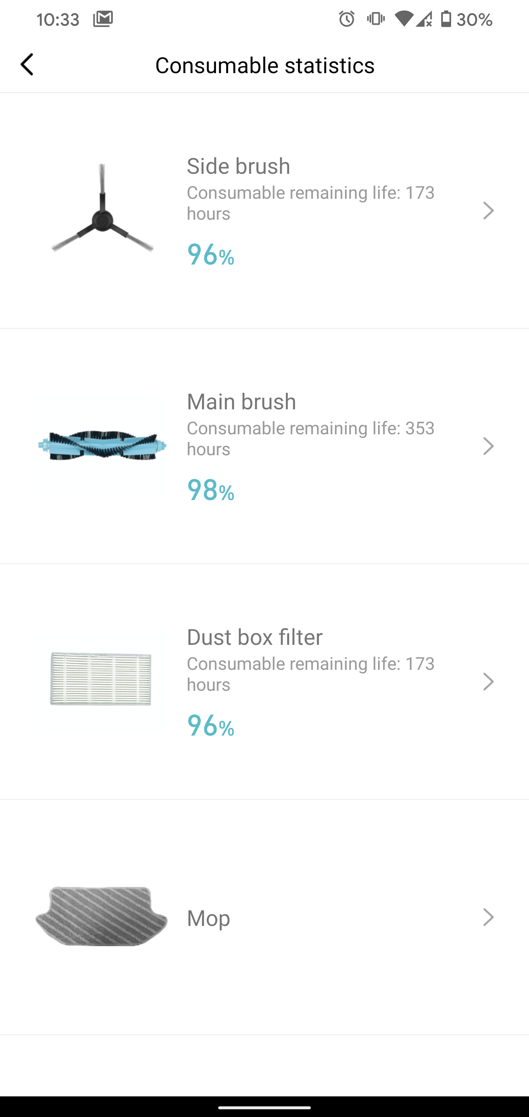Select the Dust box filter title

(255, 637)
